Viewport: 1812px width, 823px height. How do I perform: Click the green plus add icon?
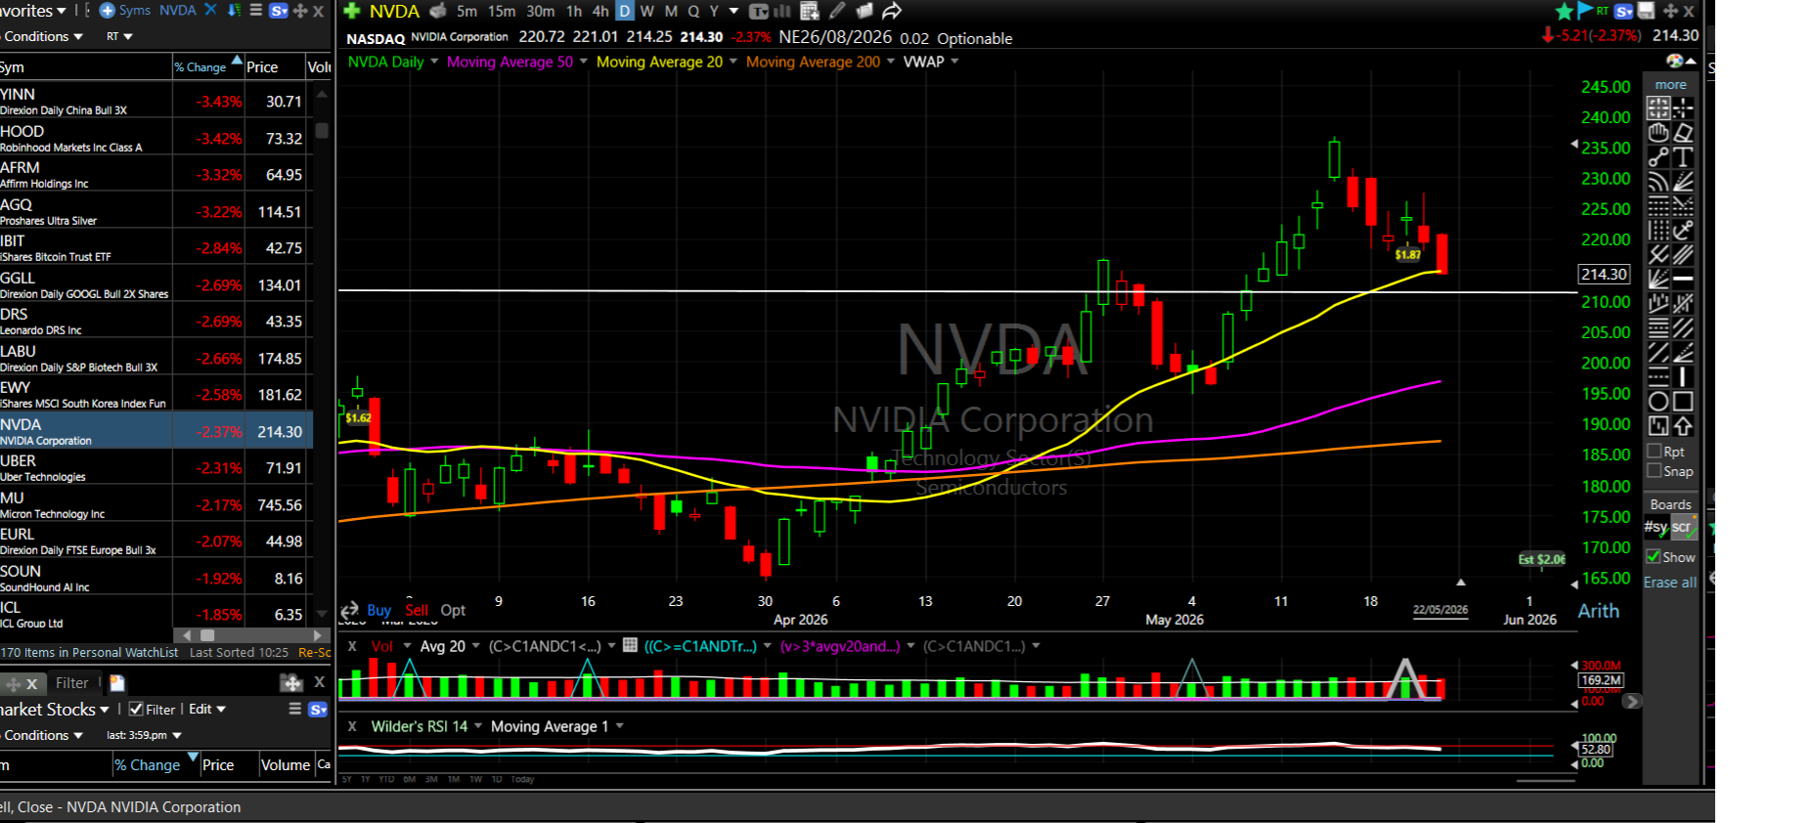352,11
